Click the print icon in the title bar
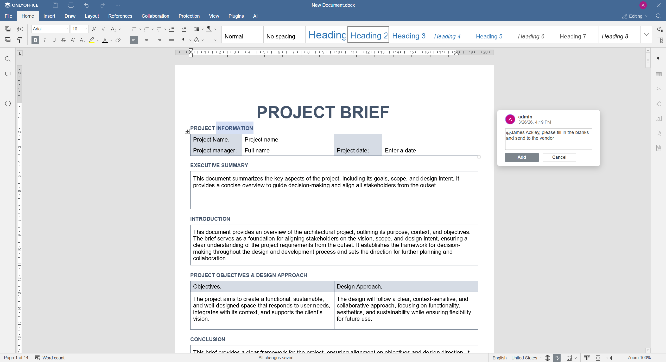666x362 pixels. pos(71,5)
